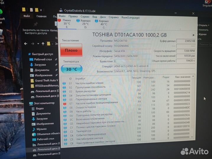
Task: Click the pin to Quick Access icon
Action: tap(35, 24)
